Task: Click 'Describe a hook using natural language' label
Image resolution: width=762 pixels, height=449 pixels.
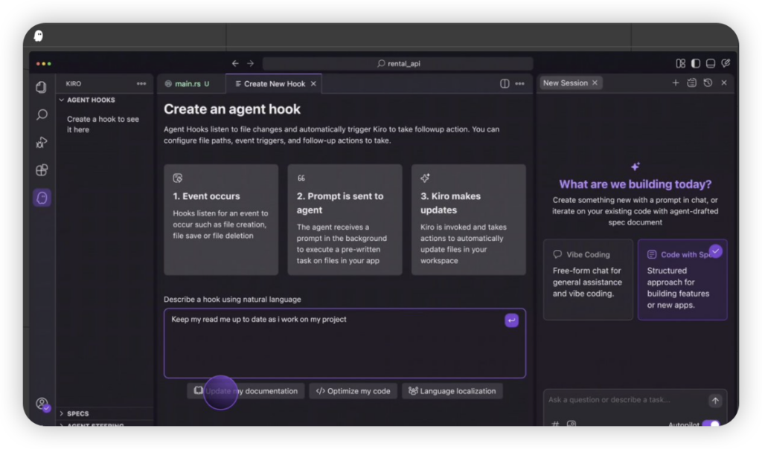Action: [232, 299]
